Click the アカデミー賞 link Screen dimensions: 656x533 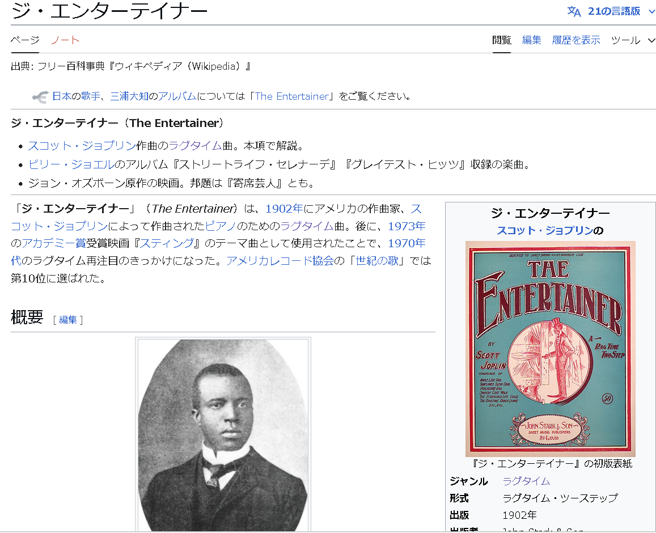pos(54,243)
